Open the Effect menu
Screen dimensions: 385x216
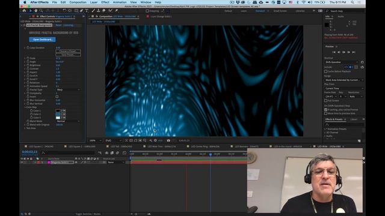point(105,2)
